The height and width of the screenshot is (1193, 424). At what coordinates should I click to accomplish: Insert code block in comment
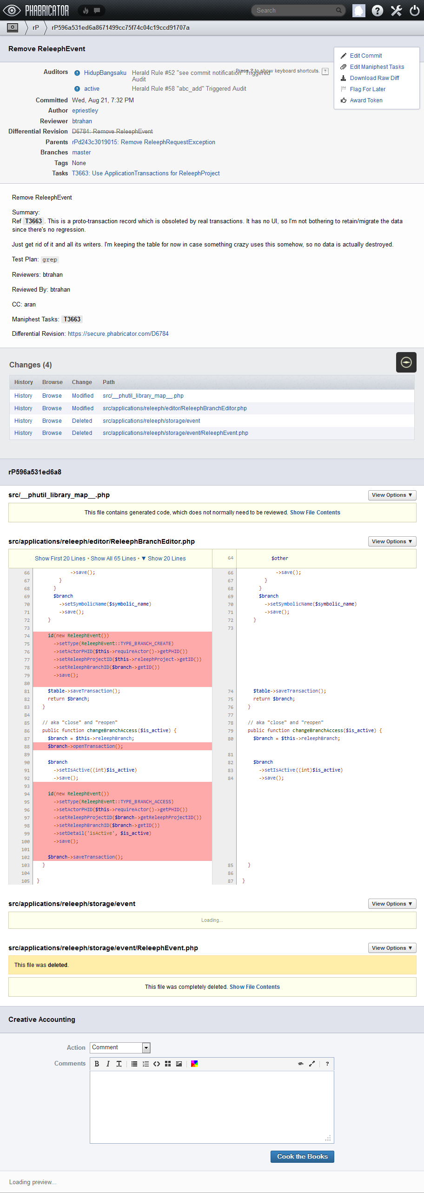[157, 1064]
